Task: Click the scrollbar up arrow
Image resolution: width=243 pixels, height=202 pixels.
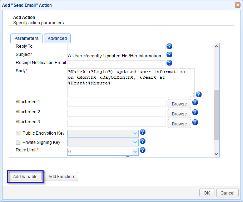Action: (216, 46)
